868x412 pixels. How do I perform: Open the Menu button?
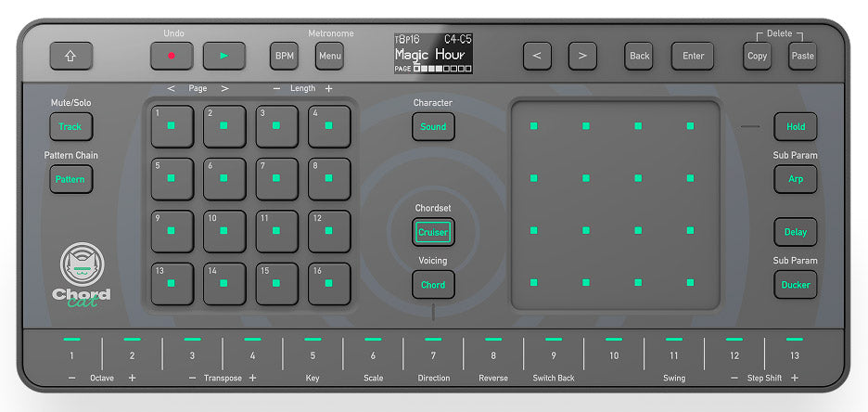(x=330, y=56)
